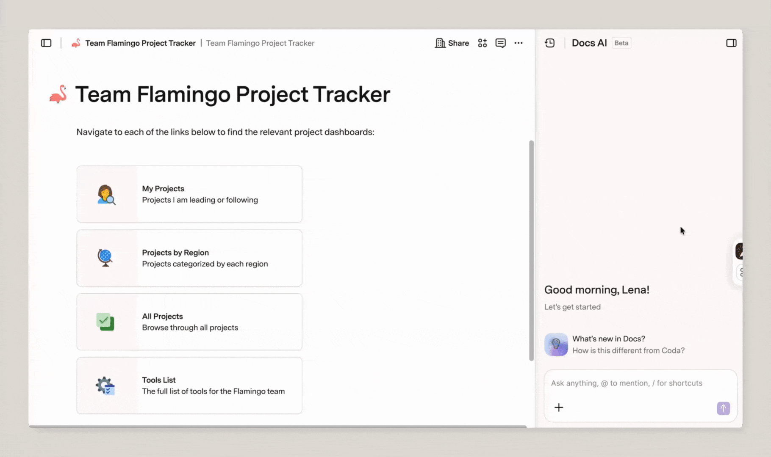Screen dimensions: 771x457
Task: Click the vertical scrollbar of the document
Action: pos(531,251)
